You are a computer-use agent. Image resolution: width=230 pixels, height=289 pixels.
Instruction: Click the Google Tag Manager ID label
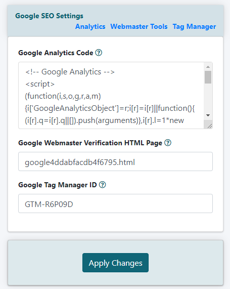(x=58, y=185)
